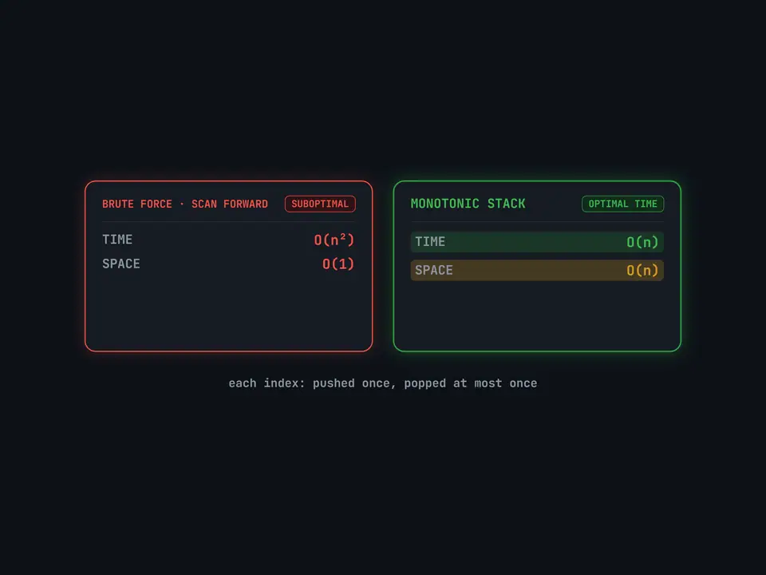
Task: Click the SPACE label in brute force card
Action: pyautogui.click(x=121, y=264)
